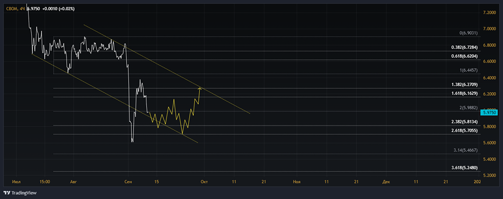Click 7.2000 on the price axis

point(489,13)
